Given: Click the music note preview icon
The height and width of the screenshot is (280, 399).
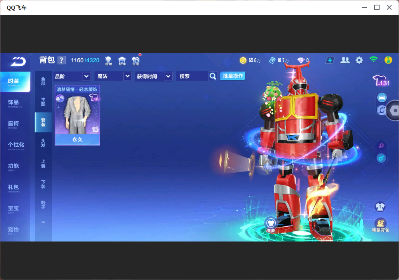Looking at the screenshot, I should tap(381, 110).
